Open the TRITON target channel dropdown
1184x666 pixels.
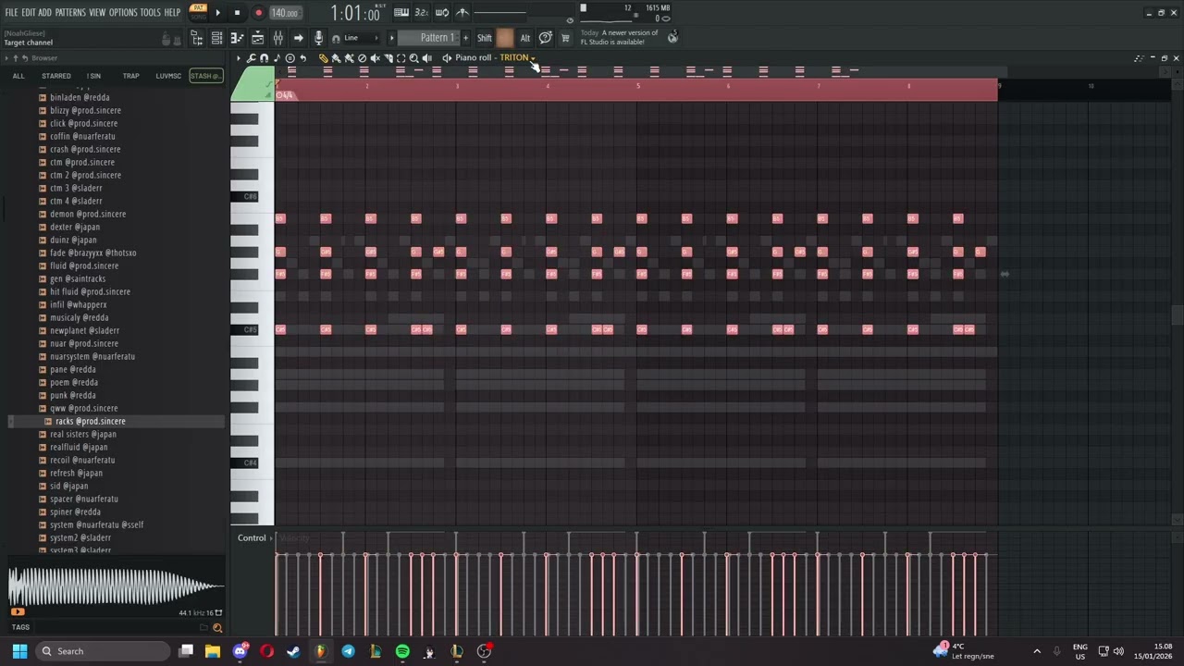point(517,58)
